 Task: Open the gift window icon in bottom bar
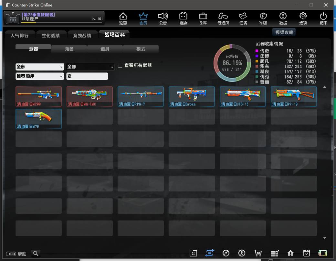click(193, 253)
